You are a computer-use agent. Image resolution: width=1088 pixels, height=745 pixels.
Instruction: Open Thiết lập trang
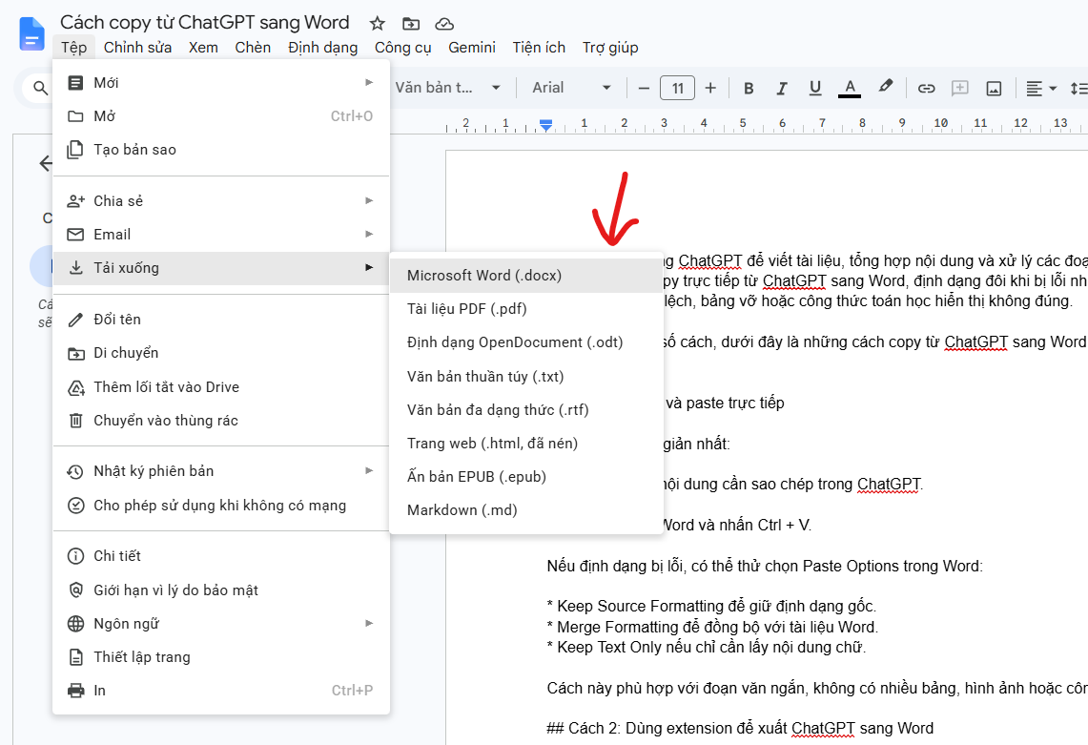coord(220,657)
